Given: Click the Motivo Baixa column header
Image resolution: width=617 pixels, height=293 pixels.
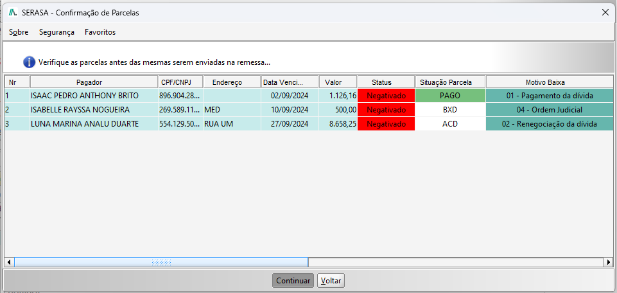Looking at the screenshot, I should pos(550,82).
